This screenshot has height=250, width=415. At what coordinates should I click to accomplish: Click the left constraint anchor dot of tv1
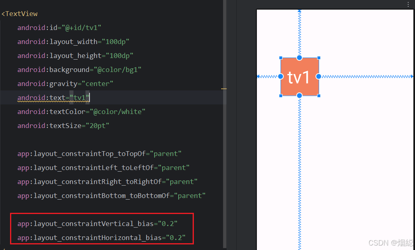pos(280,77)
